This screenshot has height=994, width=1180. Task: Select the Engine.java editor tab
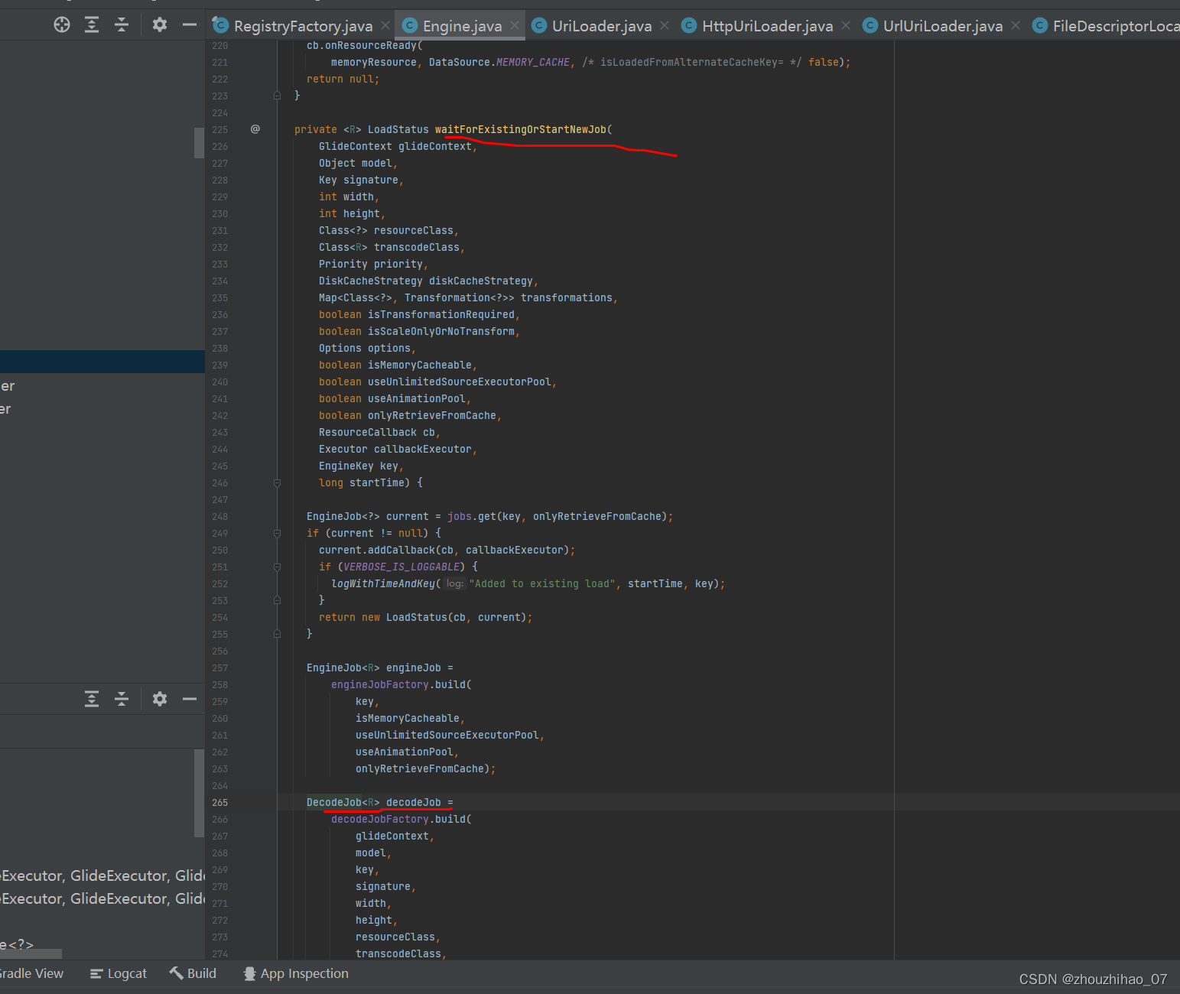point(462,26)
